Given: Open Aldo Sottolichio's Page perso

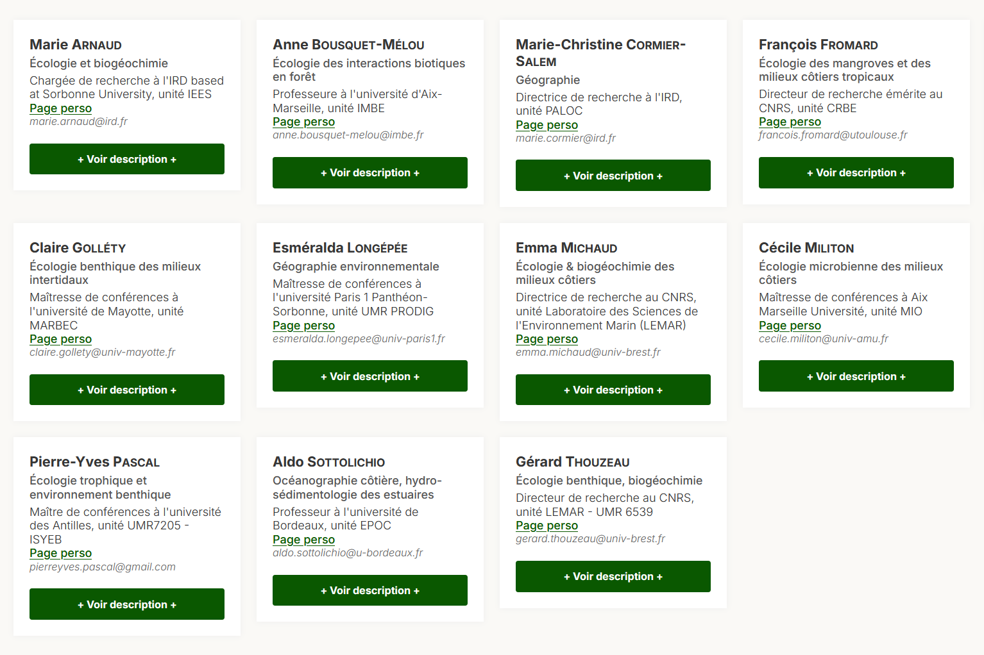Looking at the screenshot, I should pyautogui.click(x=303, y=540).
